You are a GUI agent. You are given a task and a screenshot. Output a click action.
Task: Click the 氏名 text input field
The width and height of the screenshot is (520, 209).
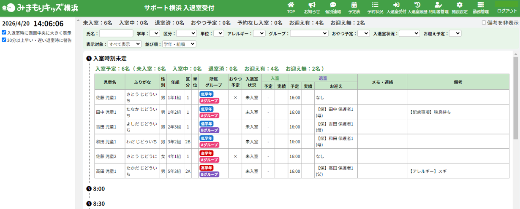click(x=116, y=33)
